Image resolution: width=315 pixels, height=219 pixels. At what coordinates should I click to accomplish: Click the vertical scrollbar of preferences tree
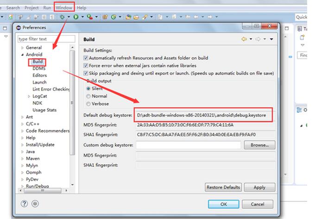pyautogui.click(x=72, y=103)
